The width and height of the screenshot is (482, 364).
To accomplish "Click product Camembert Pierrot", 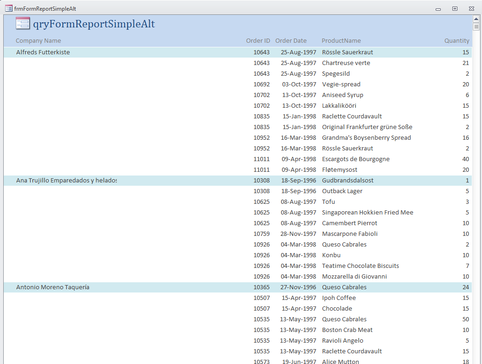I will (x=349, y=223).
